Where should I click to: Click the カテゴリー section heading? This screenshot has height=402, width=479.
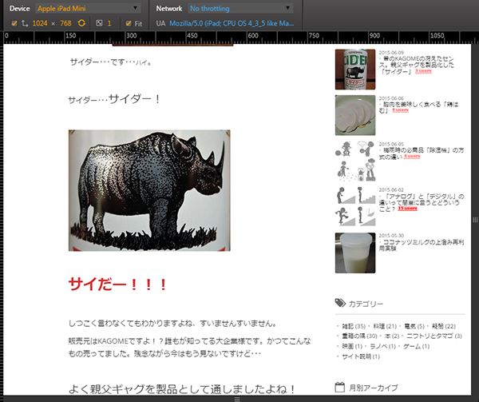coord(366,304)
